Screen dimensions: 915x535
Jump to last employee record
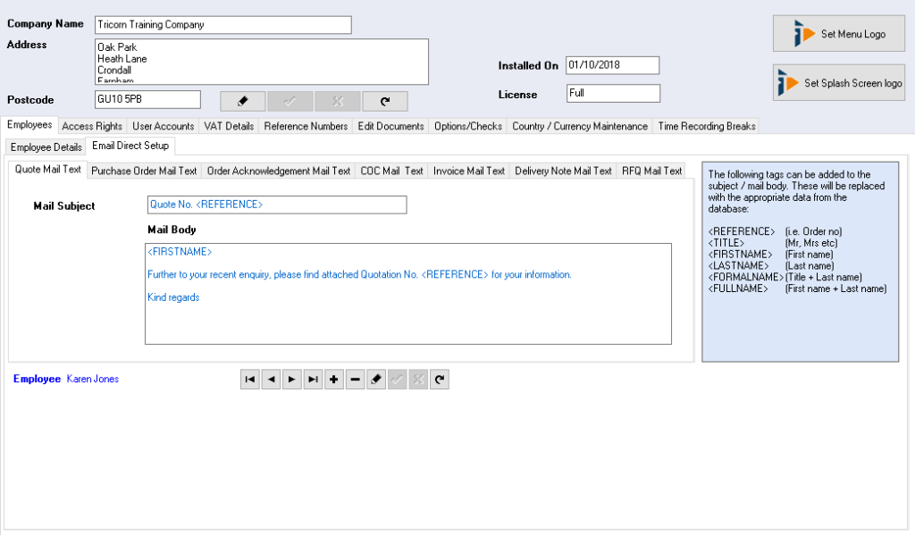point(313,380)
